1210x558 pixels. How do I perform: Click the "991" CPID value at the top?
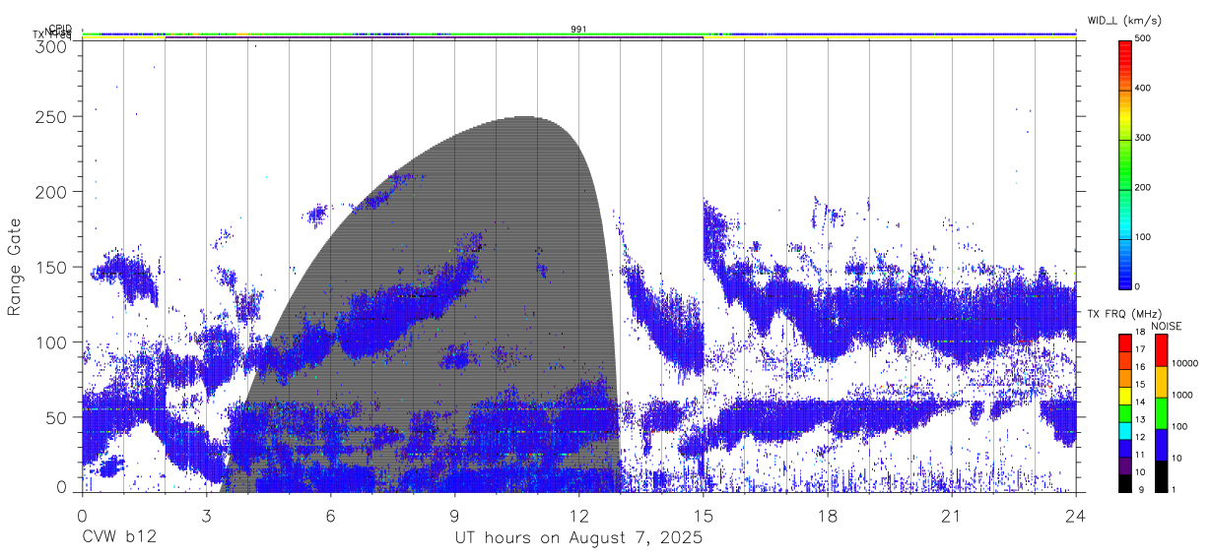pos(578,30)
